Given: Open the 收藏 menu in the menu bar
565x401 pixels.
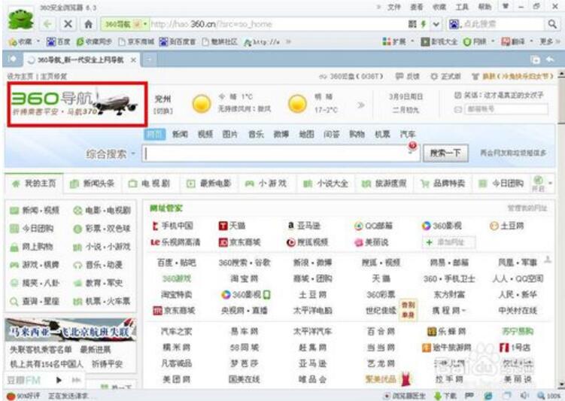Looking at the screenshot, I should point(439,7).
